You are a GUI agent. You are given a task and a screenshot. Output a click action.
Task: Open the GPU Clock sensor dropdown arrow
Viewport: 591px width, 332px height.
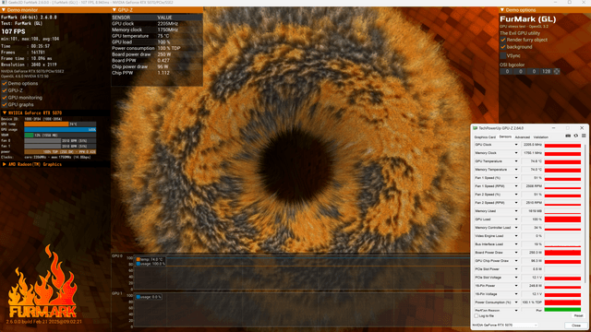[516, 145]
